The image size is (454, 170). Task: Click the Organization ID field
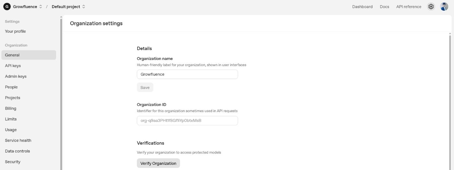click(x=187, y=121)
